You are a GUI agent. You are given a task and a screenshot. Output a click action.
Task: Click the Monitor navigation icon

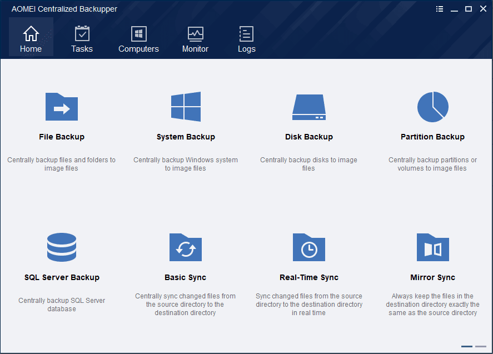(195, 38)
